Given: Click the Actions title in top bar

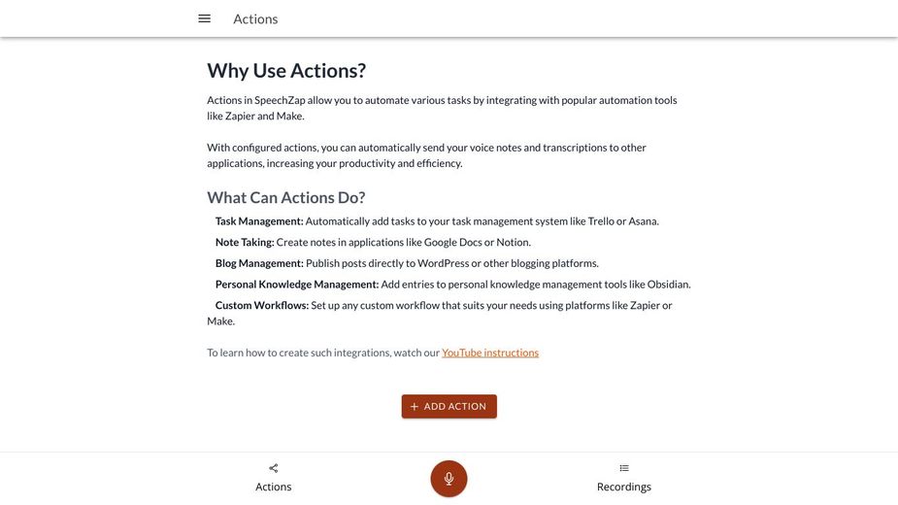Looking at the screenshot, I should 255,18.
